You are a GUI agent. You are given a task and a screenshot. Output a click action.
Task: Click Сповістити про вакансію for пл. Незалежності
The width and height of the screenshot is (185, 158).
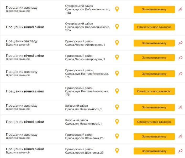pyautogui.click(x=154, y=122)
